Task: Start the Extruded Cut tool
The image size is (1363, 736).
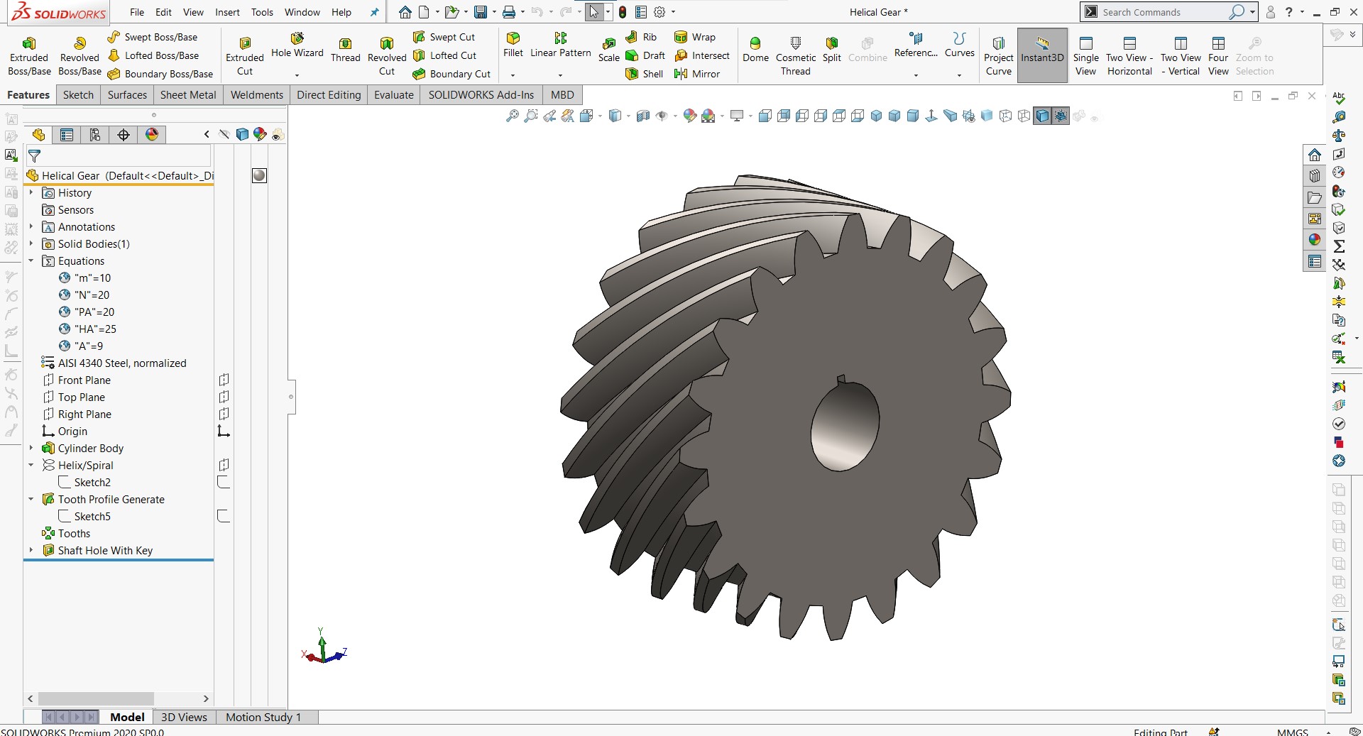Action: (245, 56)
